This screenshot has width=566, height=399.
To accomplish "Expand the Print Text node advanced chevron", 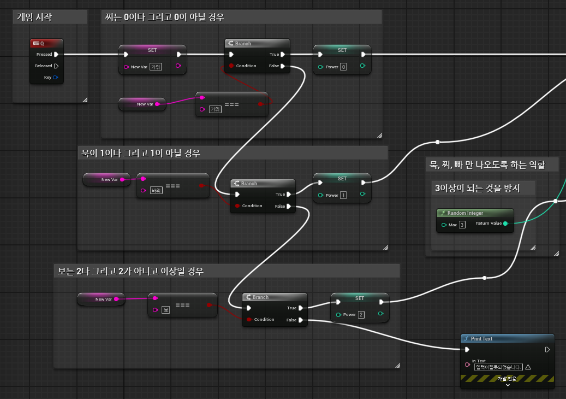I will pos(508,385).
